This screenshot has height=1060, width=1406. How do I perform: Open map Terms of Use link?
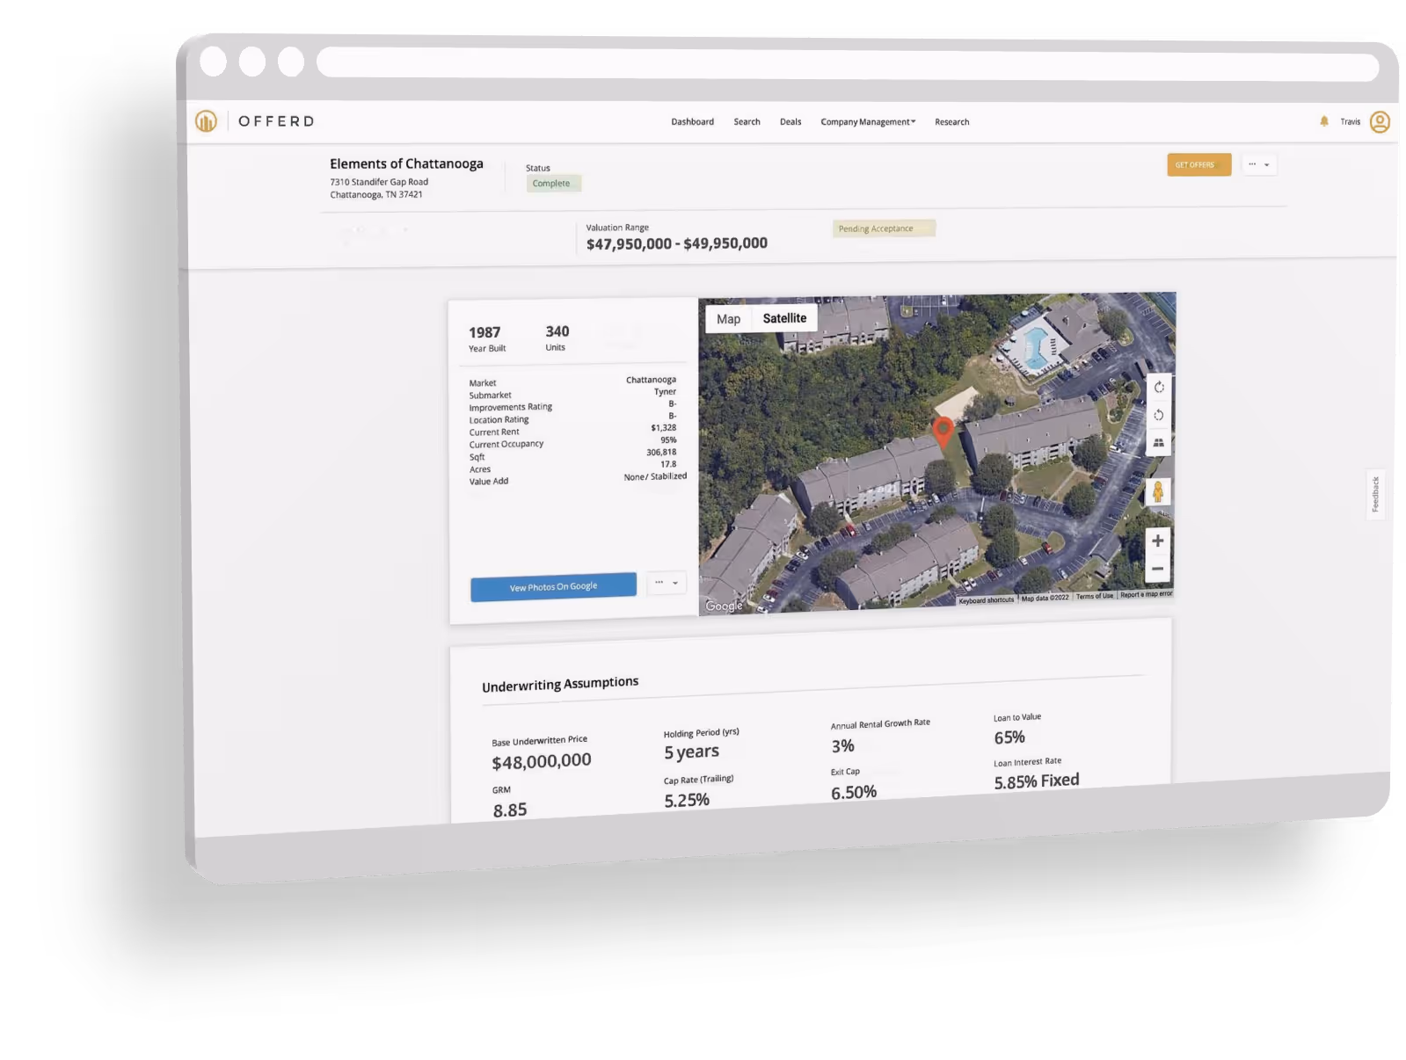[1095, 596]
